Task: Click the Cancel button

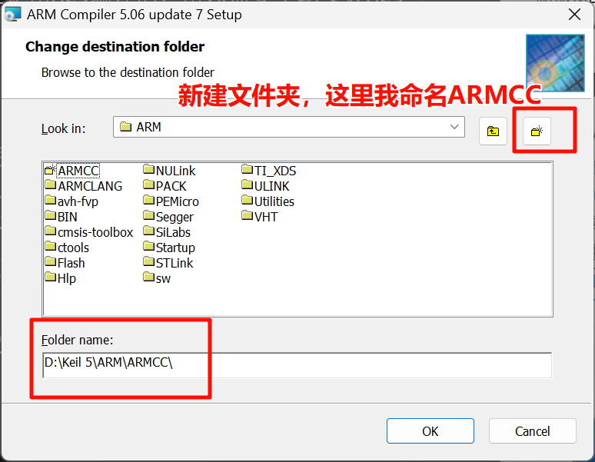Action: [533, 431]
